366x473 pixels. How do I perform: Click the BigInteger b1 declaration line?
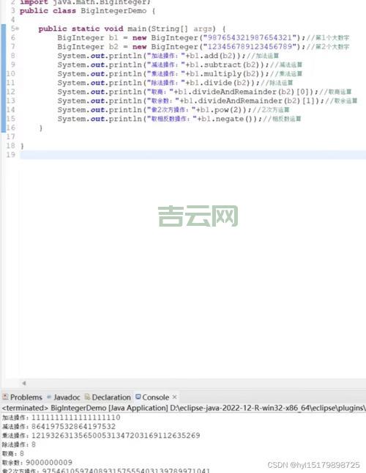click(203, 37)
